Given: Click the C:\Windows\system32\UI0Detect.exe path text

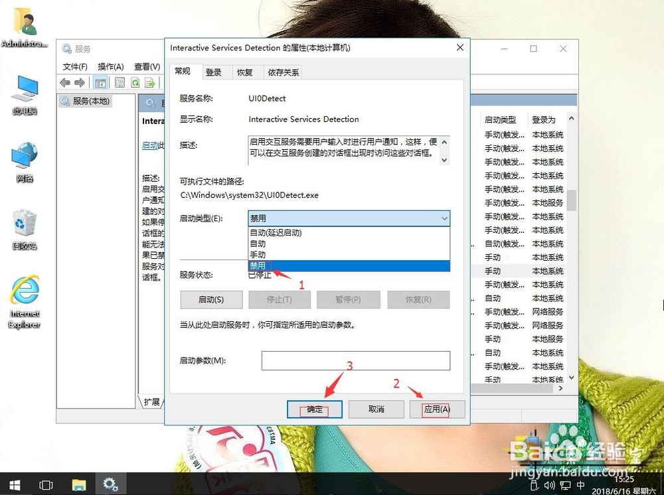Looking at the screenshot, I should (x=250, y=195).
